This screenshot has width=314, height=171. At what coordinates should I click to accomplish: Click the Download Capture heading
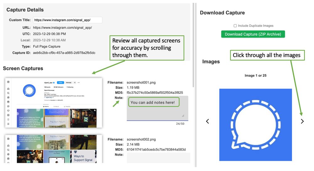tap(222, 13)
